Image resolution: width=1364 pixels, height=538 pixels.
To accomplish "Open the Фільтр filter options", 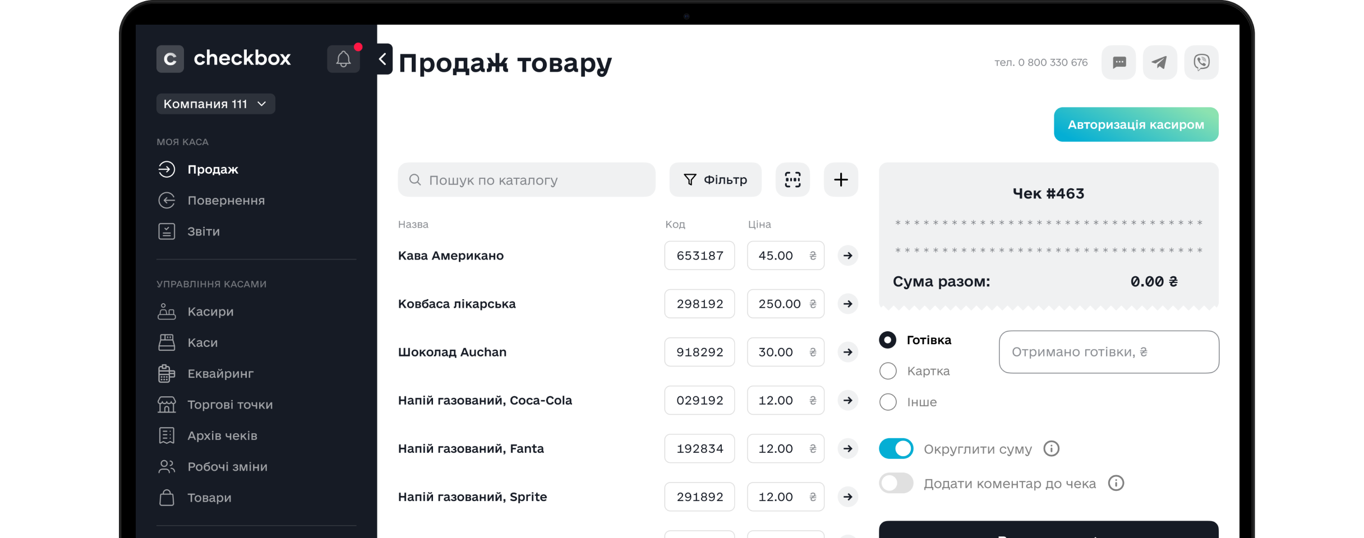I will (715, 180).
